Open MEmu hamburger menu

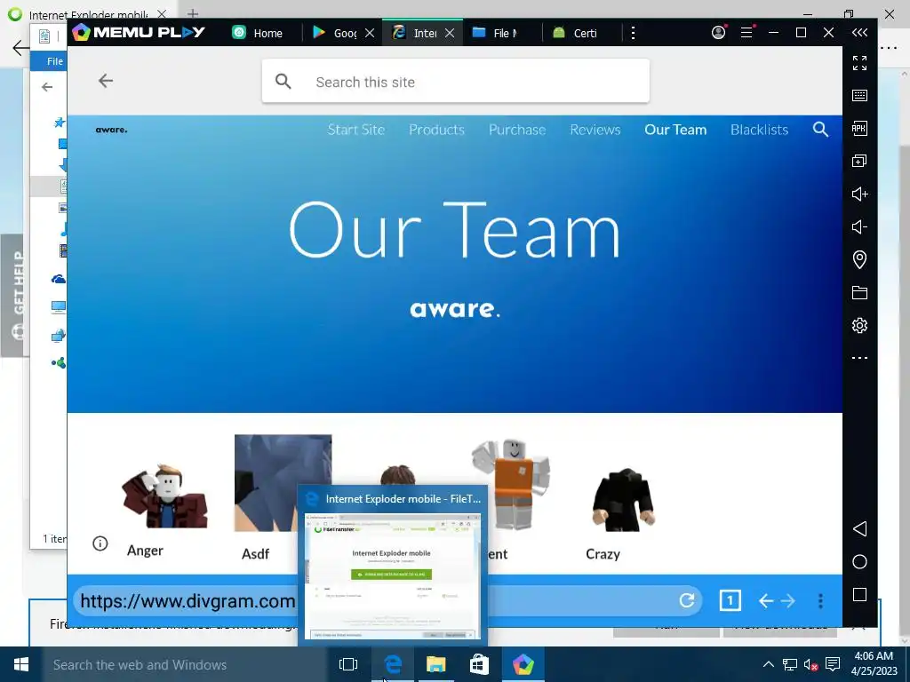746,33
